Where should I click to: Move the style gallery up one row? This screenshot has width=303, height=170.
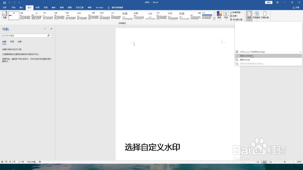pos(214,12)
